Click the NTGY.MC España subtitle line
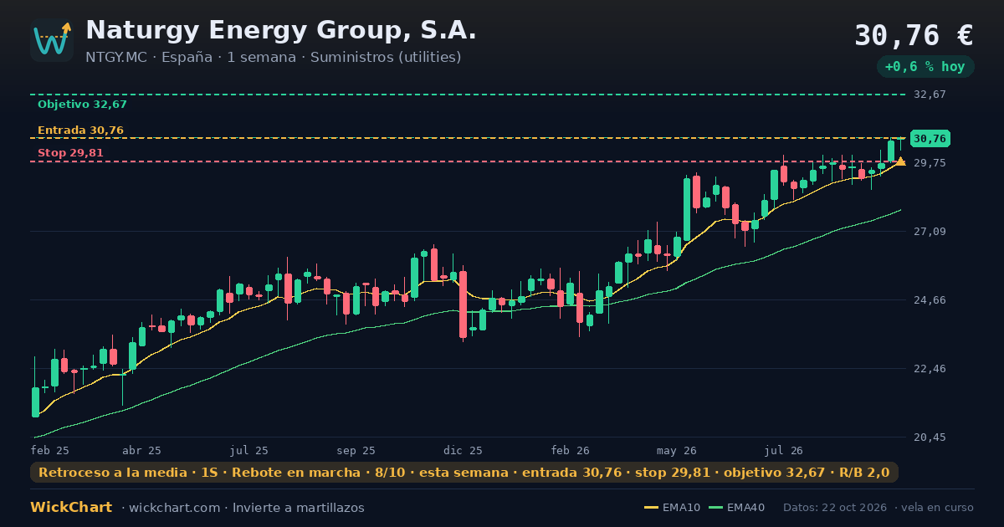The height and width of the screenshot is (527, 1004). pos(273,57)
